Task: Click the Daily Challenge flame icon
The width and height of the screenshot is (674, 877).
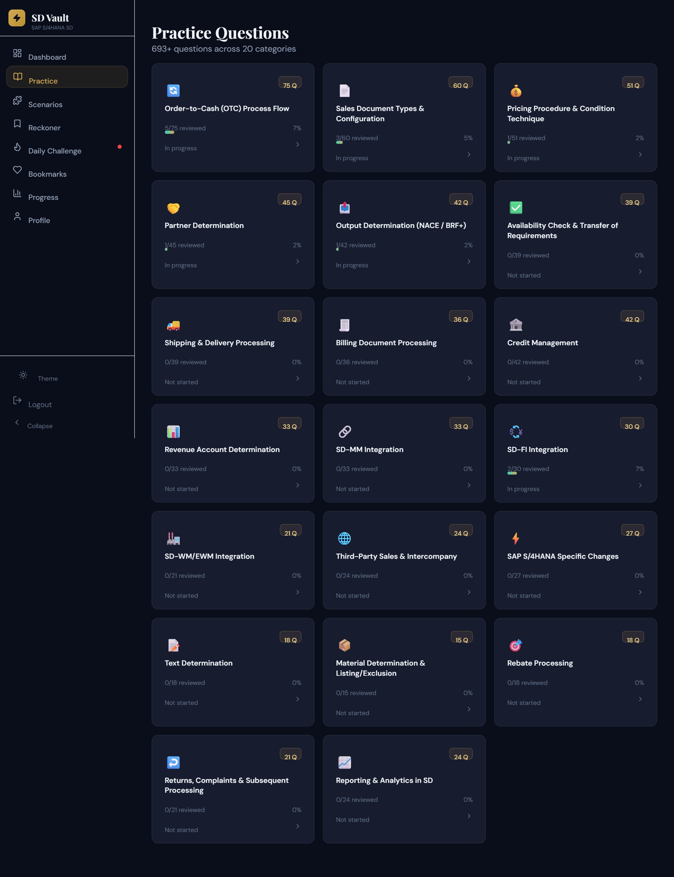Action: (x=17, y=147)
